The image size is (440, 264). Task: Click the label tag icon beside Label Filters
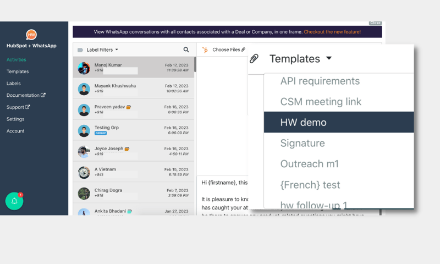80,50
